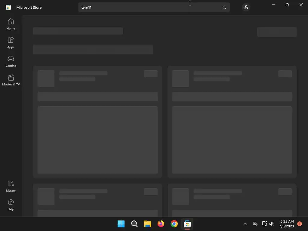This screenshot has height=231, width=308.
Task: Open the Home section in sidebar
Action: click(11, 24)
